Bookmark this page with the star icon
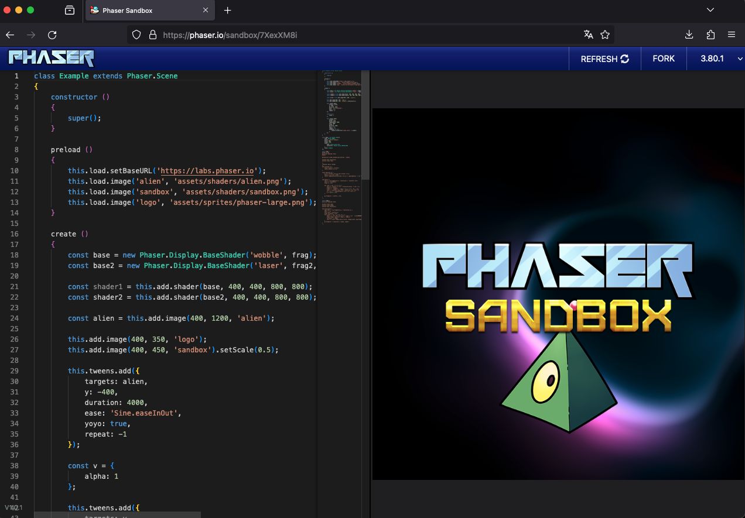Screen dimensions: 745x518 coord(605,35)
